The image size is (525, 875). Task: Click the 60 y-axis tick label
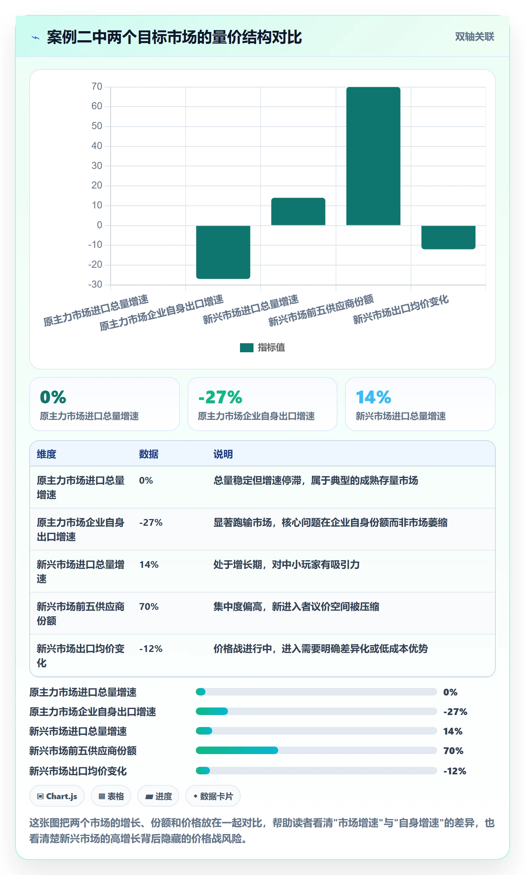pos(97,106)
